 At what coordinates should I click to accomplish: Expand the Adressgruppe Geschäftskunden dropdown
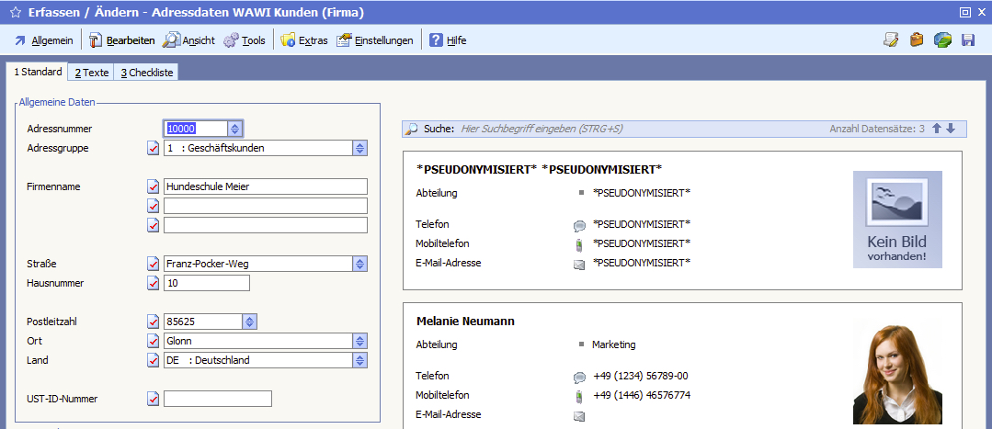(359, 148)
